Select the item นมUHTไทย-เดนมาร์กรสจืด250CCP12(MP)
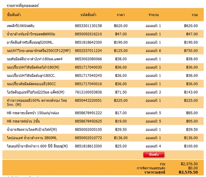This screenshot has width=206, height=177. (x=39, y=51)
